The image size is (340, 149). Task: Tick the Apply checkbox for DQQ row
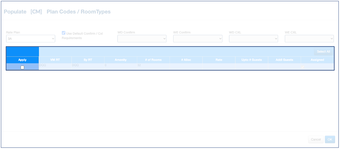click(x=22, y=67)
